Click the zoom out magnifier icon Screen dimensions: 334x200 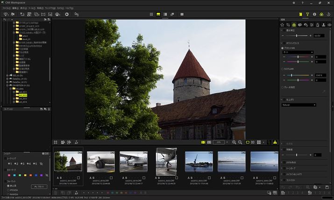(240, 142)
